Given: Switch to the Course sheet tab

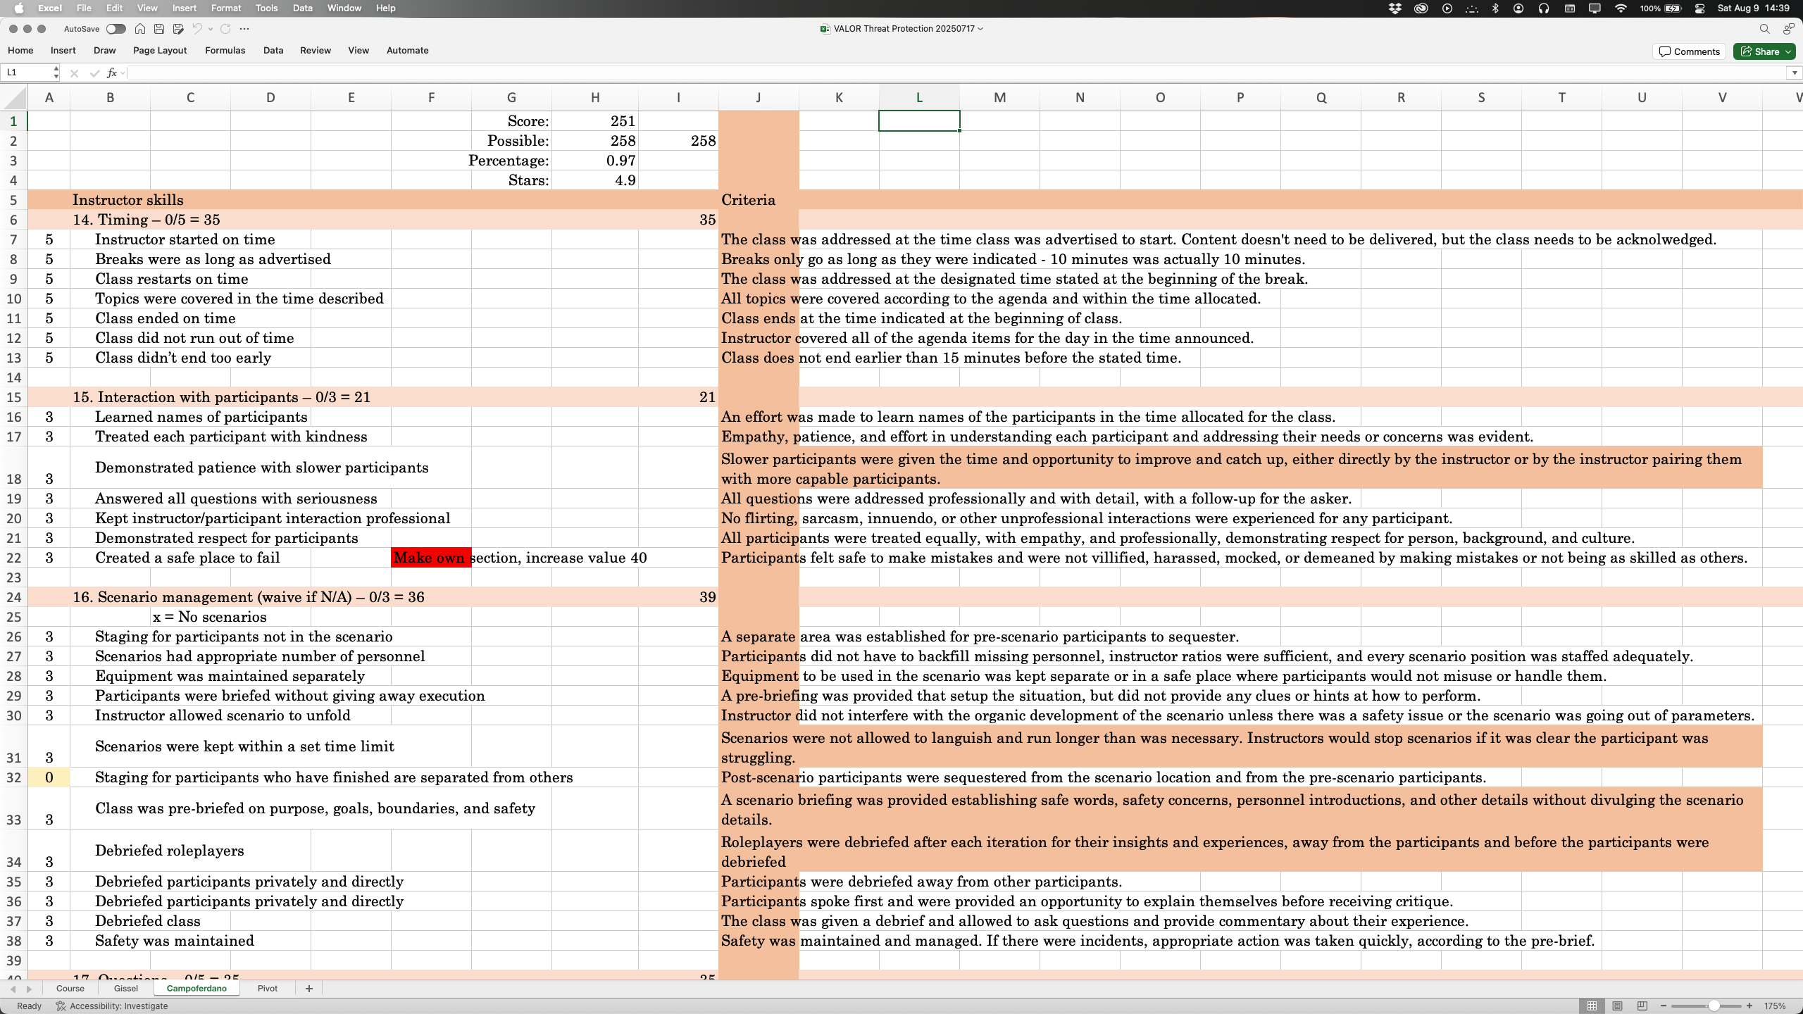Looking at the screenshot, I should [70, 988].
